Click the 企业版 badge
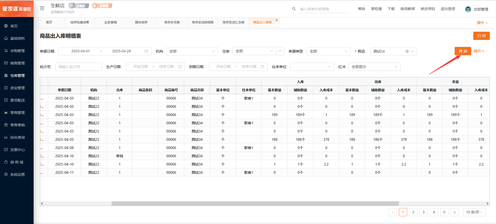 (x=102, y=6)
